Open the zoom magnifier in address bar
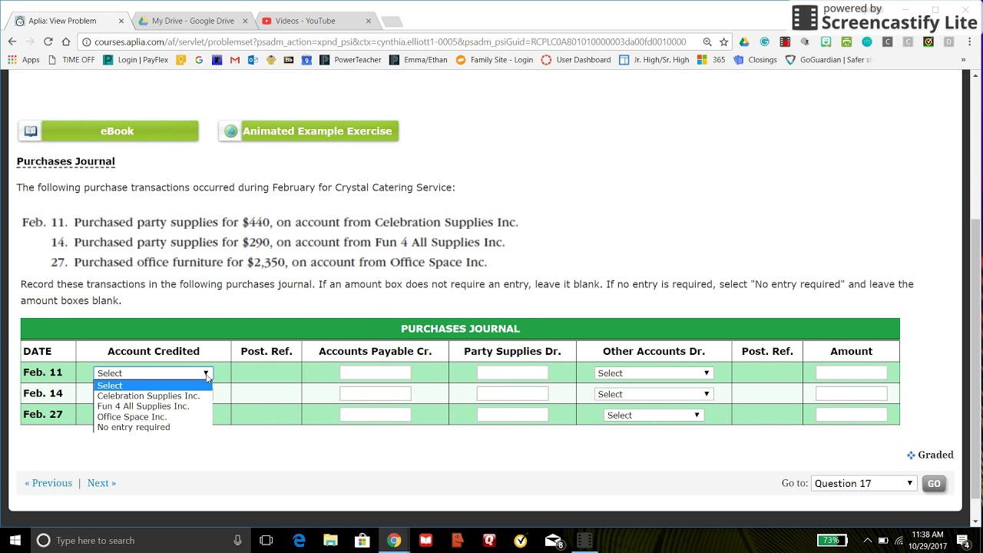Screen dimensions: 983x553 coord(707,42)
